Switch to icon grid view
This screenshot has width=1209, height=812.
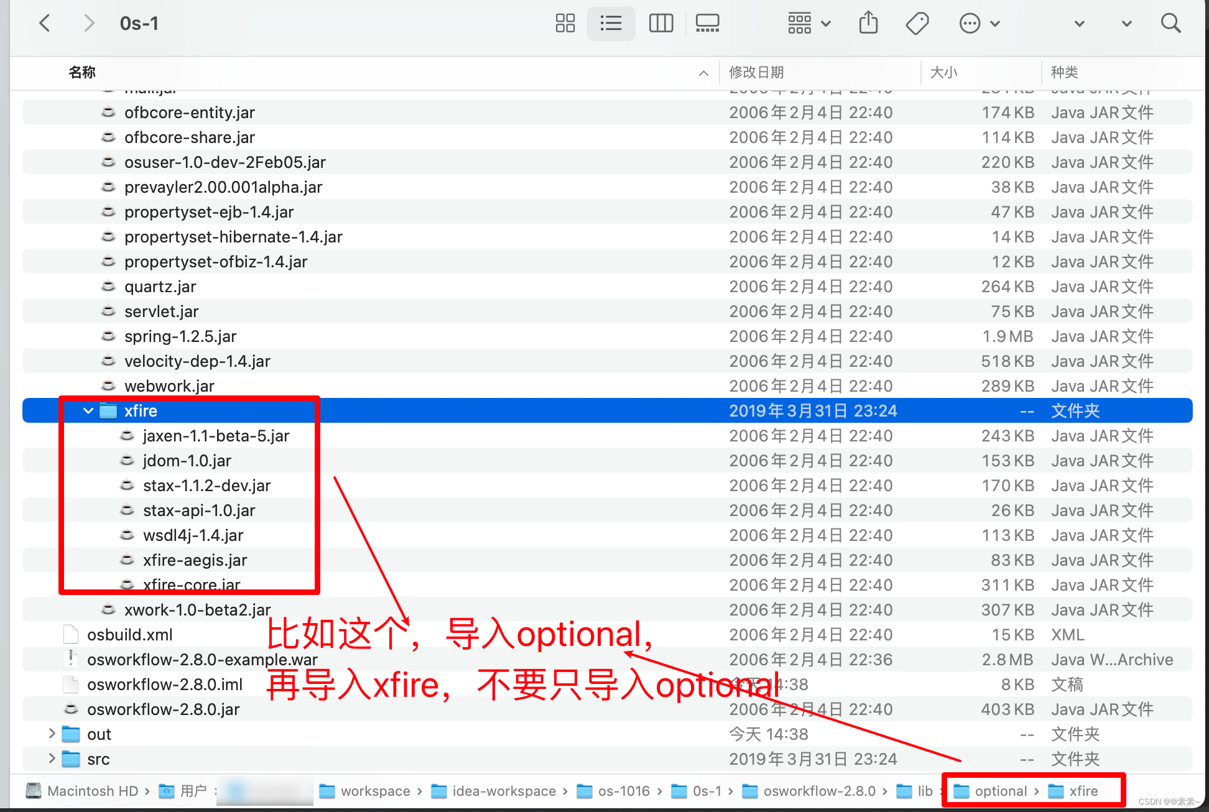(x=565, y=23)
